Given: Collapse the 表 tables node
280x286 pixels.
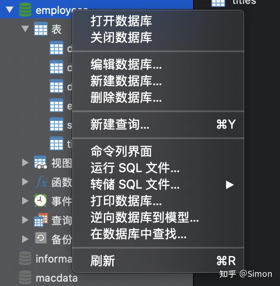Looking at the screenshot, I should [25, 29].
